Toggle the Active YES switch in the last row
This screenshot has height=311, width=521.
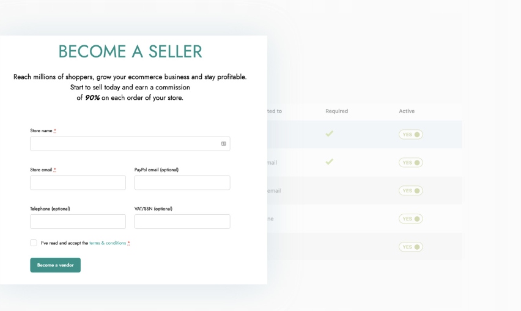click(410, 247)
